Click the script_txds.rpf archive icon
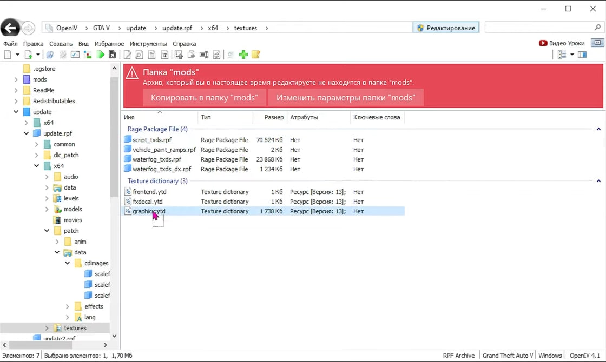The height and width of the screenshot is (362, 606). 128,139
